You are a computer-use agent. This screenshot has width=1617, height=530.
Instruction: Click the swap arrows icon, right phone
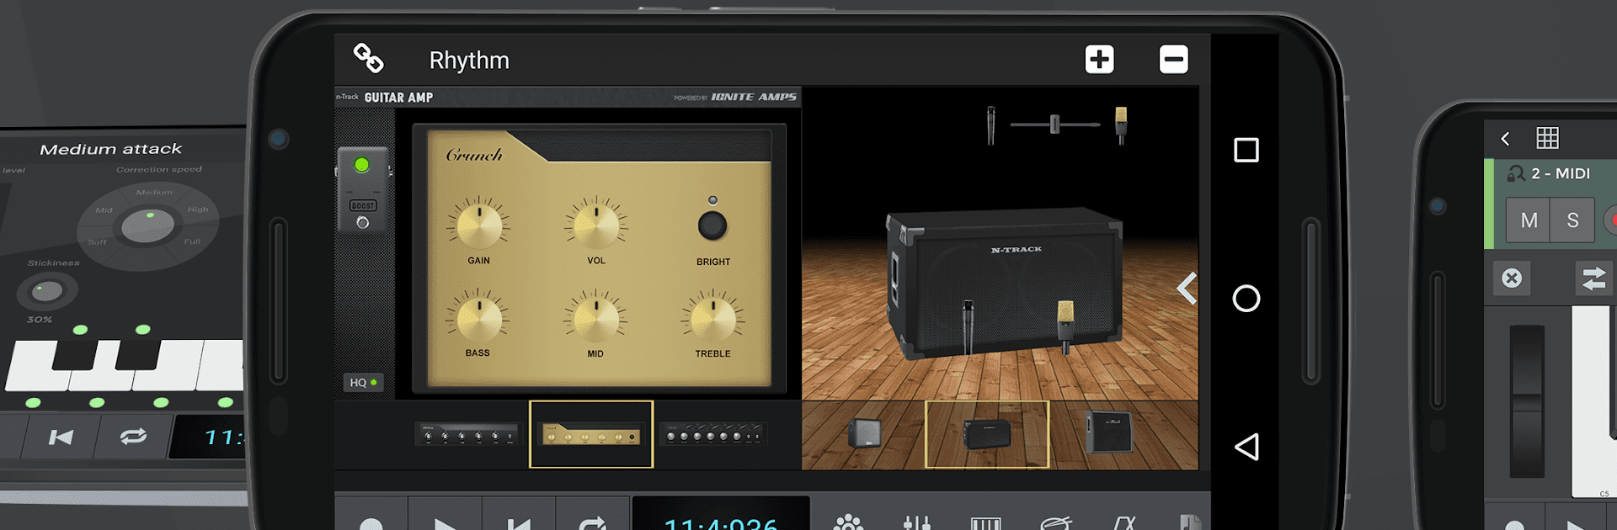click(1594, 278)
